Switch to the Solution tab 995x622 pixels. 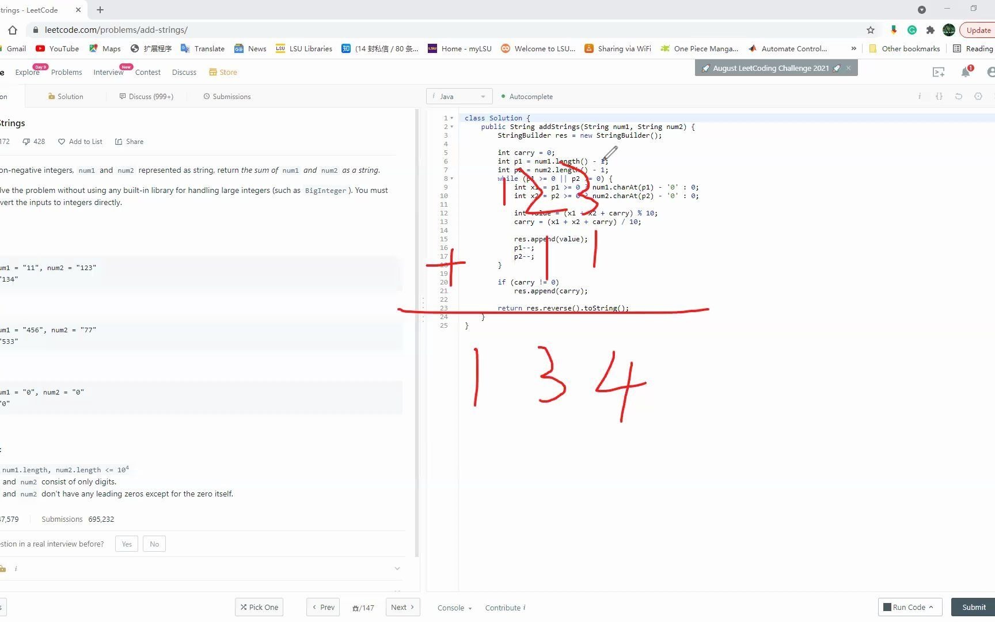(x=66, y=96)
